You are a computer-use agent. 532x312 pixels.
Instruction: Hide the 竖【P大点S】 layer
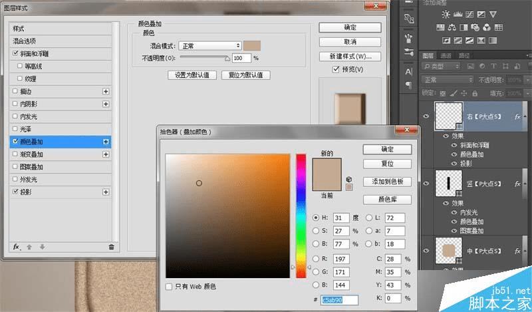coord(426,184)
